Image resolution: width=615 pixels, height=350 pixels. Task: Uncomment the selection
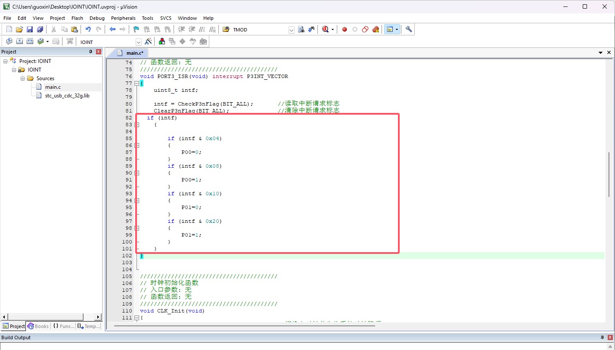[212, 29]
